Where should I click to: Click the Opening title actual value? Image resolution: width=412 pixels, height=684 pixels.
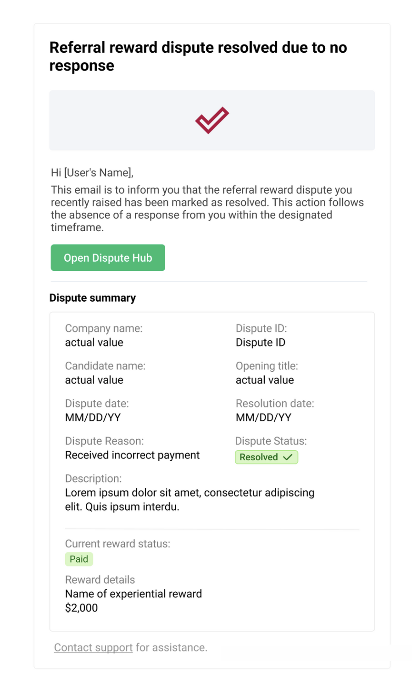pos(265,380)
